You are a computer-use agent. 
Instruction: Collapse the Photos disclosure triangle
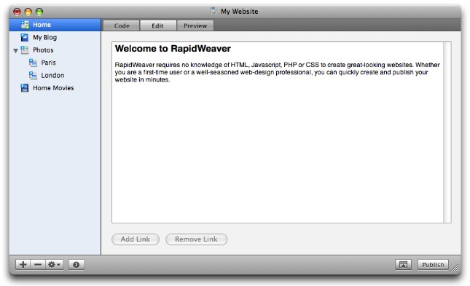(x=16, y=51)
